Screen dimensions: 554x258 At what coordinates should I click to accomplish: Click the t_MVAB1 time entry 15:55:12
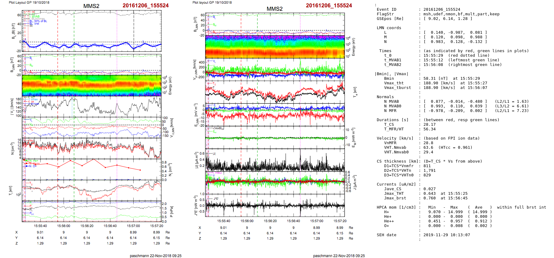433,60
